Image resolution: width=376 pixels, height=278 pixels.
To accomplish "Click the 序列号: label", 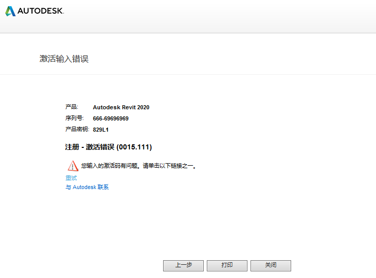I will pos(74,118).
